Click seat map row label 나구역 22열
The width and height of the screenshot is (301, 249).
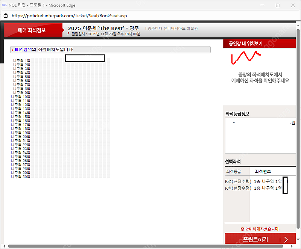(21, 145)
